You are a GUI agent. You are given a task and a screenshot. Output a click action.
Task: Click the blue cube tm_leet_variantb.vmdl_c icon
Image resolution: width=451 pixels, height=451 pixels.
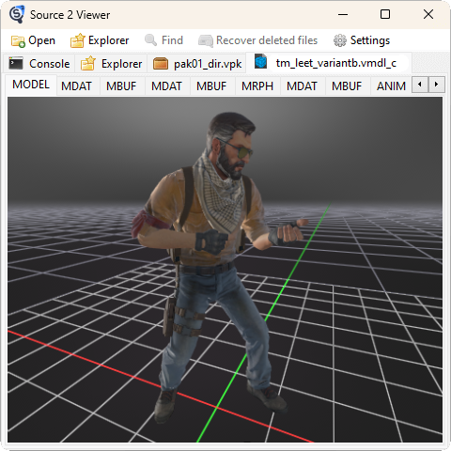[x=260, y=61]
